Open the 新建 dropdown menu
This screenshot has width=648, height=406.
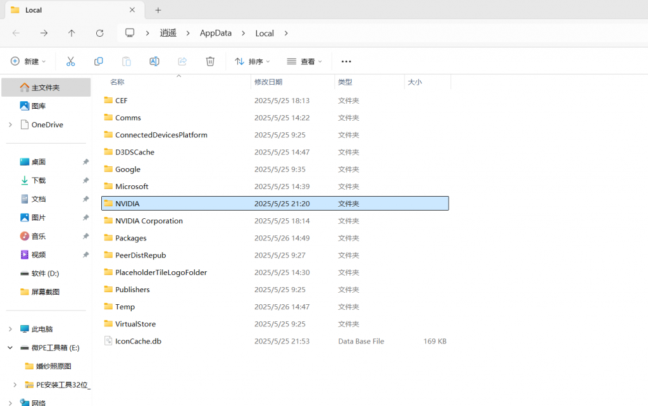[28, 61]
